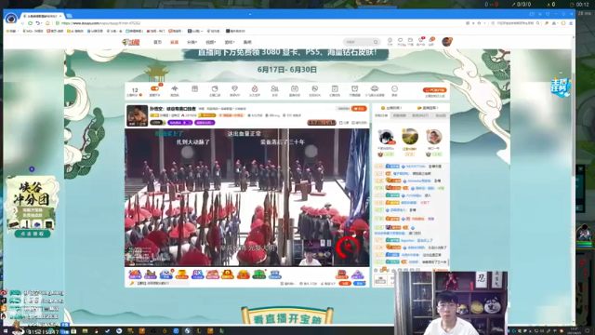Open first top-fan avatar in chat panel

coord(386,137)
